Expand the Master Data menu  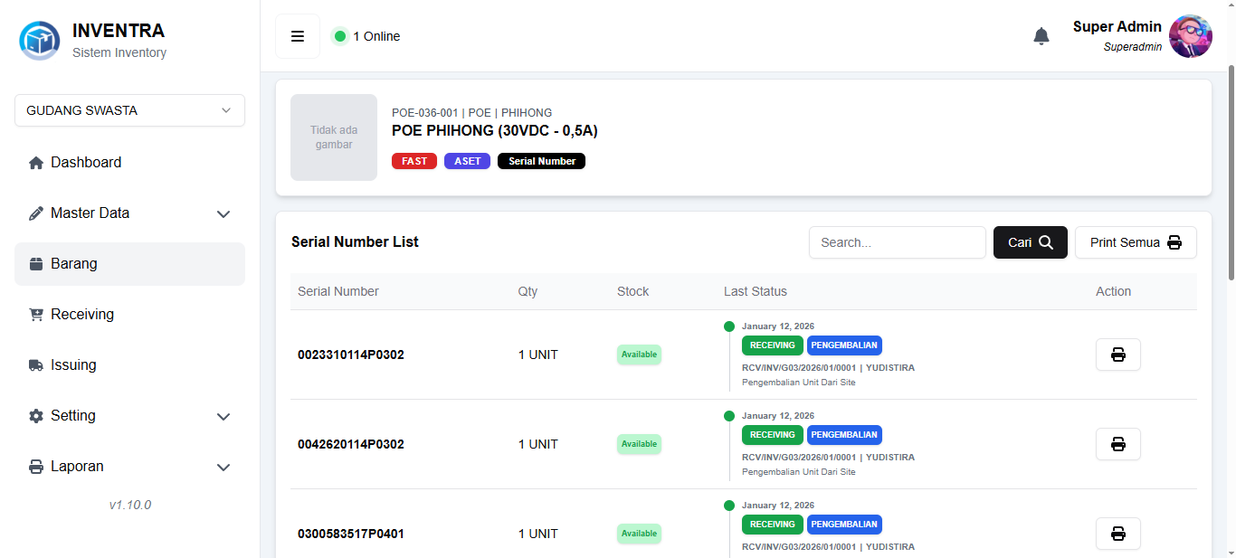(129, 213)
